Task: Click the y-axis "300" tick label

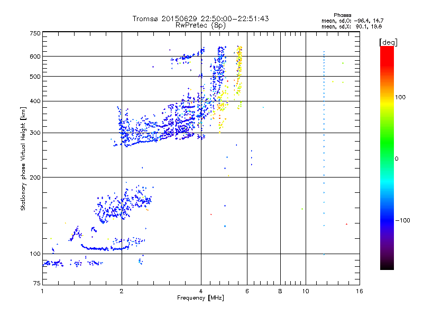Action: tap(35, 133)
